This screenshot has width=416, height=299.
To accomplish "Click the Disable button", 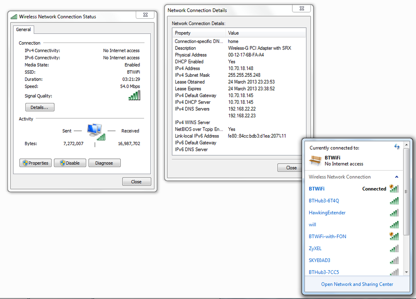I will 70,163.
